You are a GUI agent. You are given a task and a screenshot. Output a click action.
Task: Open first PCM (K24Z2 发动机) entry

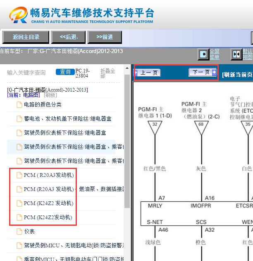click(x=48, y=203)
